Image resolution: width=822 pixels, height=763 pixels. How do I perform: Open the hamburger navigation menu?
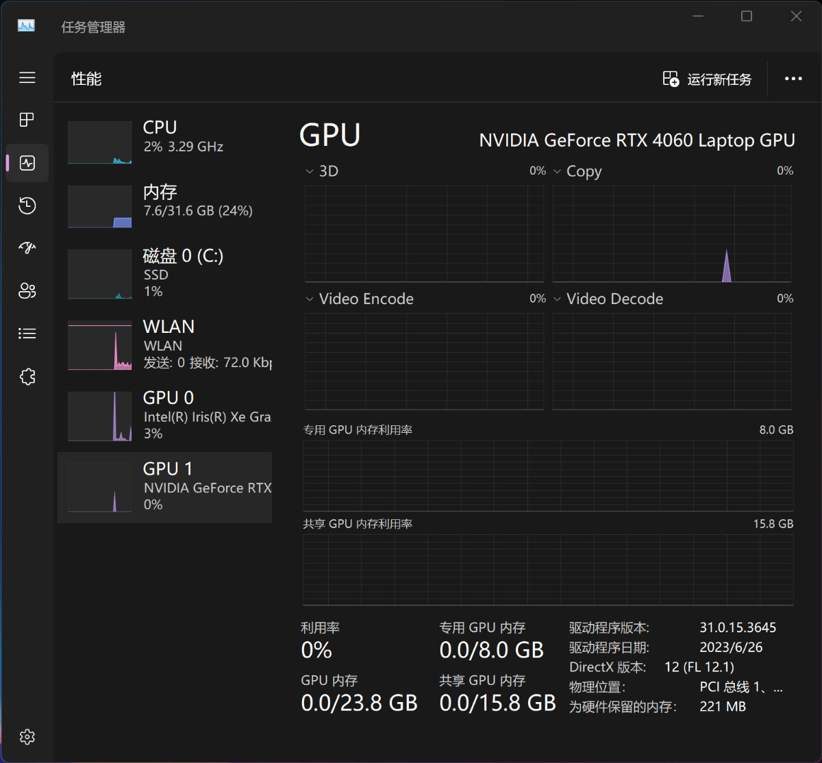pos(27,77)
